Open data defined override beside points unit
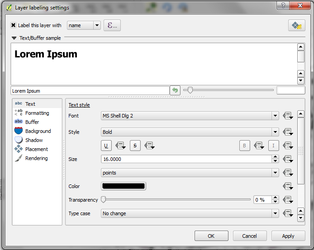The image size is (314, 250). [288, 173]
